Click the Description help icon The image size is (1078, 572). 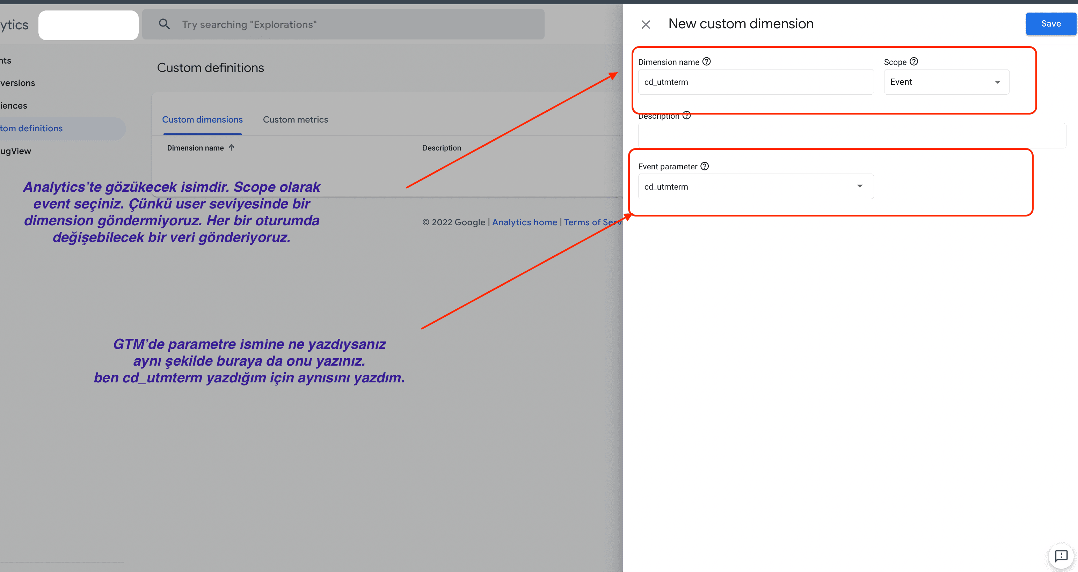(687, 116)
